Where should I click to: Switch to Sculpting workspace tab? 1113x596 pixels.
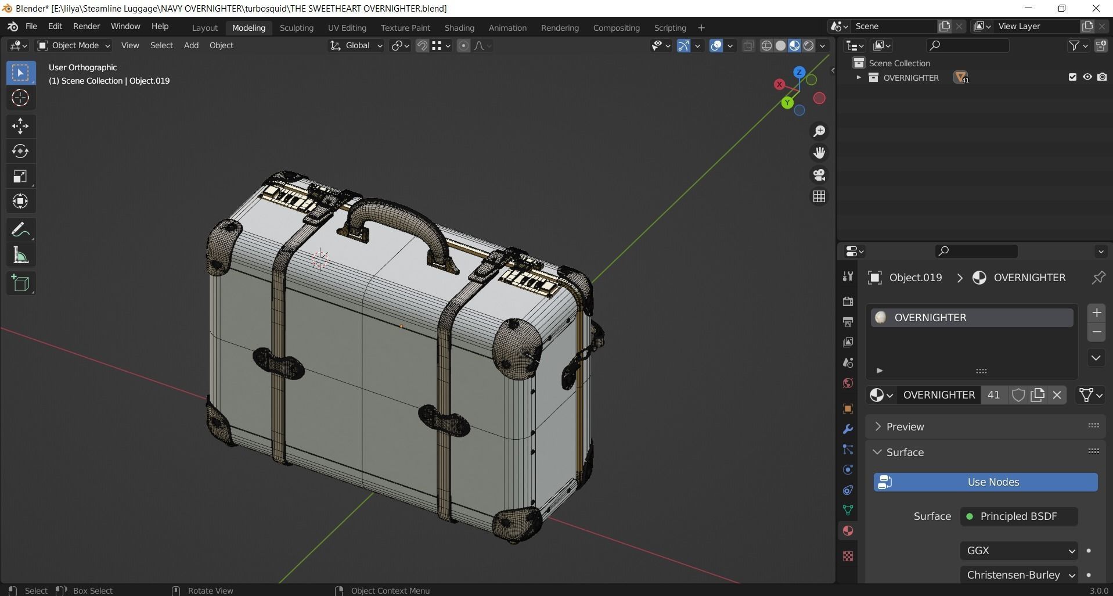pos(296,28)
